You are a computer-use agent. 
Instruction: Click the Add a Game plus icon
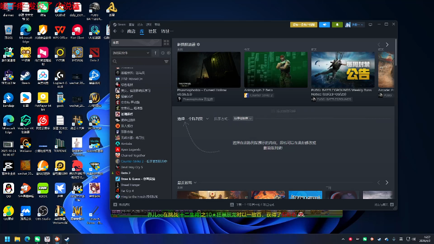point(115,205)
